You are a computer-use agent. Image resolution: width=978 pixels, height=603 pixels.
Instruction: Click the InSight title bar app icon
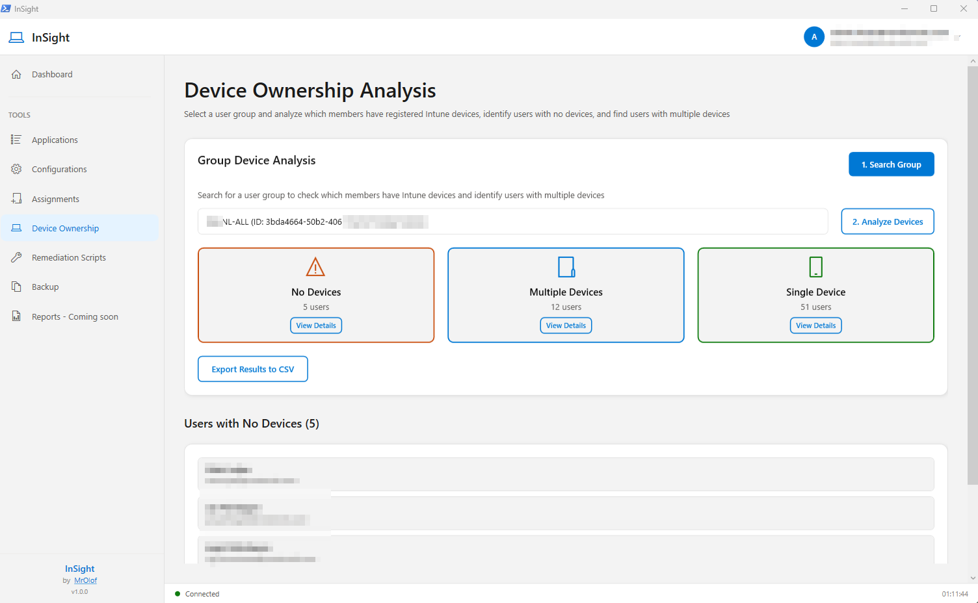point(6,8)
